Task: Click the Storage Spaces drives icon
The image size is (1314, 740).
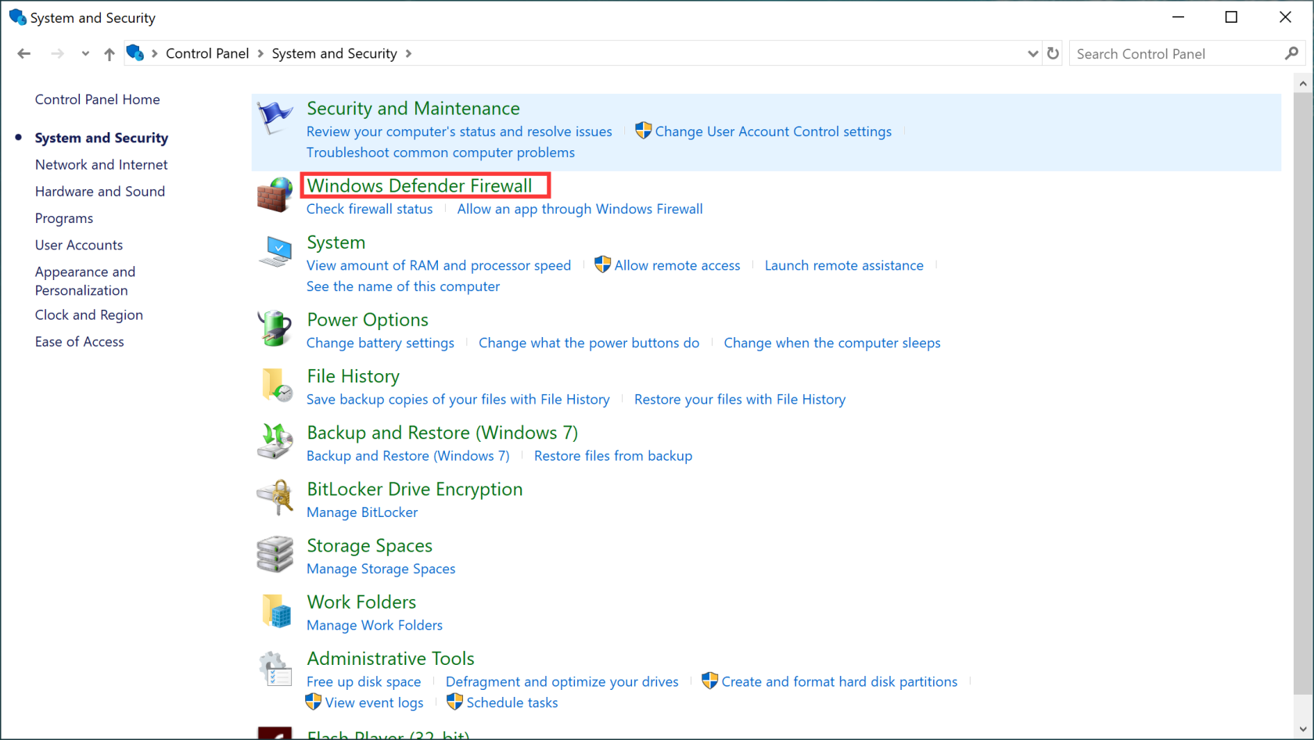Action: coord(275,554)
